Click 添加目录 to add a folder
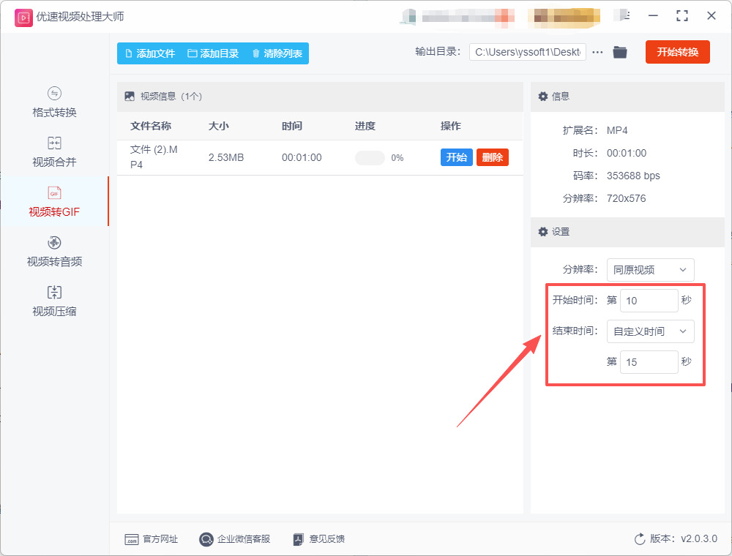Screen dimensions: 732x556 (213, 53)
